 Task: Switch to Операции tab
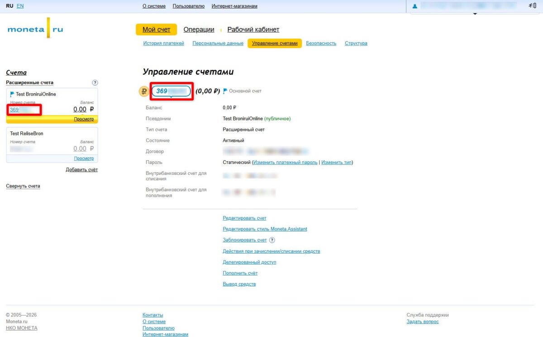(199, 29)
